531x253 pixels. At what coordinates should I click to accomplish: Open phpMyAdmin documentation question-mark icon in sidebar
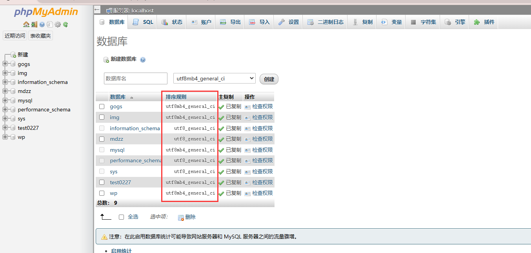click(42, 24)
